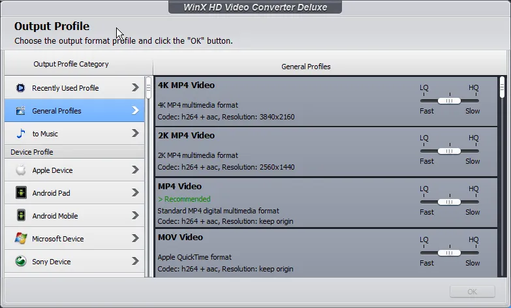Expand the to Music category arrow
Screen dimensions: 511x308
135,133
